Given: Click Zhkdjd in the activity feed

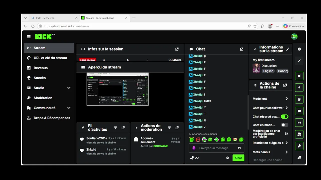Looking at the screenshot, I should click(x=91, y=149).
